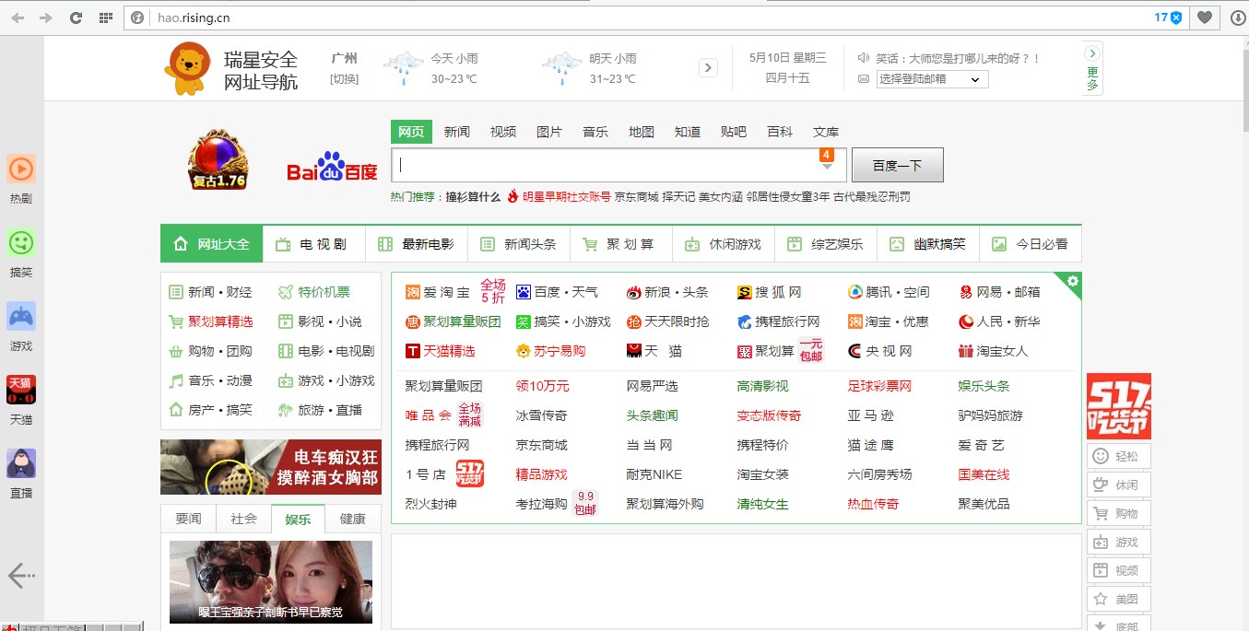This screenshot has width=1249, height=631.
Task: Click the download icon in browser toolbar
Action: [1237, 18]
